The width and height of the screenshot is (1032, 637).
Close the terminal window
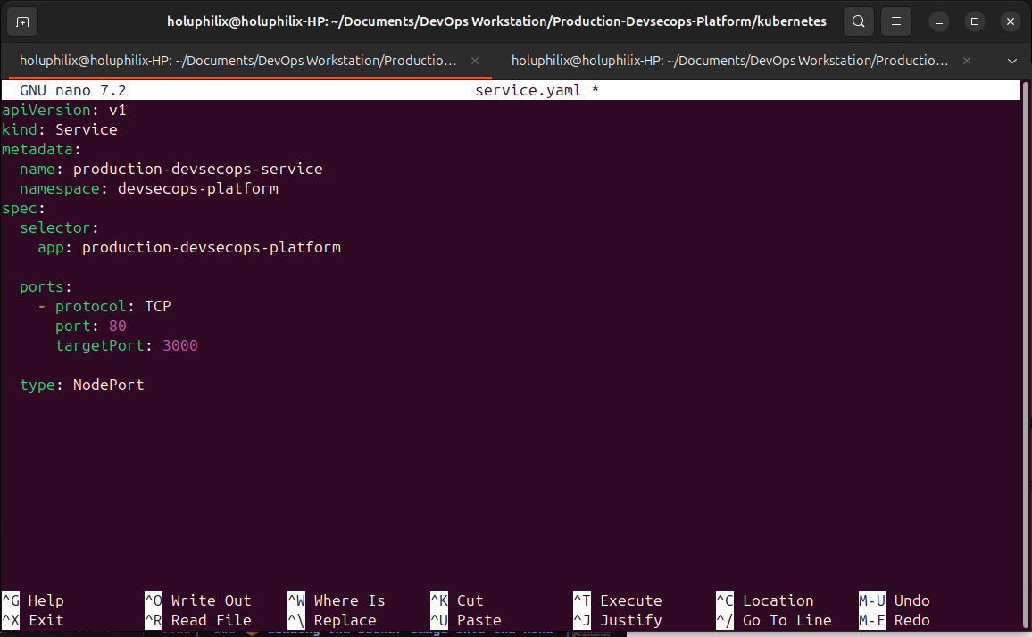[x=1011, y=21]
